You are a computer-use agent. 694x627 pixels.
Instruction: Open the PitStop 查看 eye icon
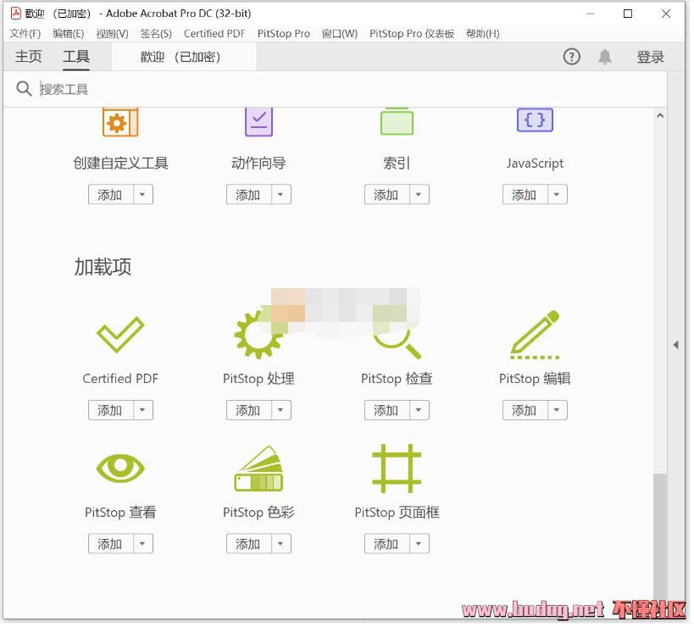[120, 469]
